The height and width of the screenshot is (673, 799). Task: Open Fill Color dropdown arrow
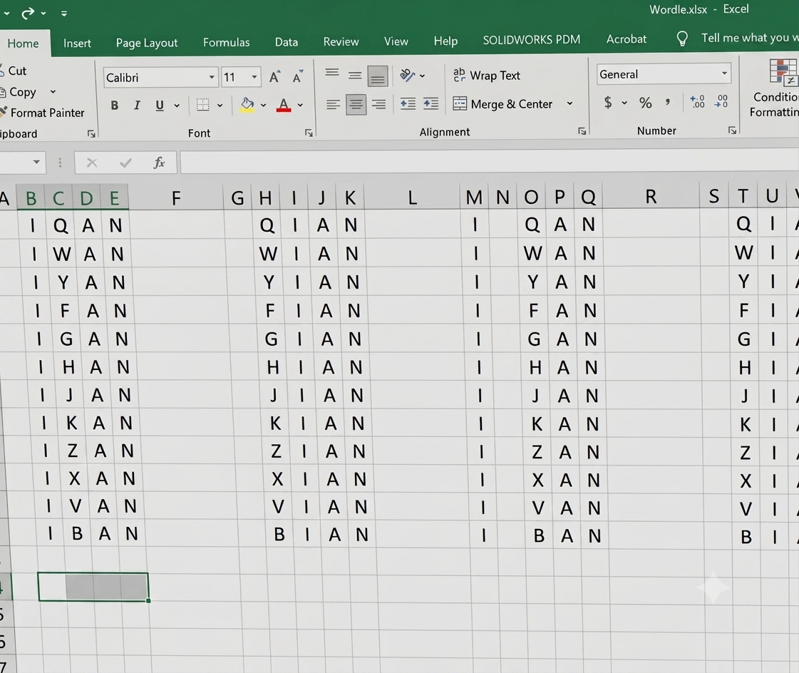tap(263, 106)
